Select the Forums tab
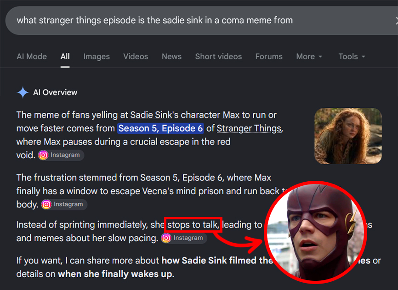The image size is (398, 290). (x=269, y=56)
